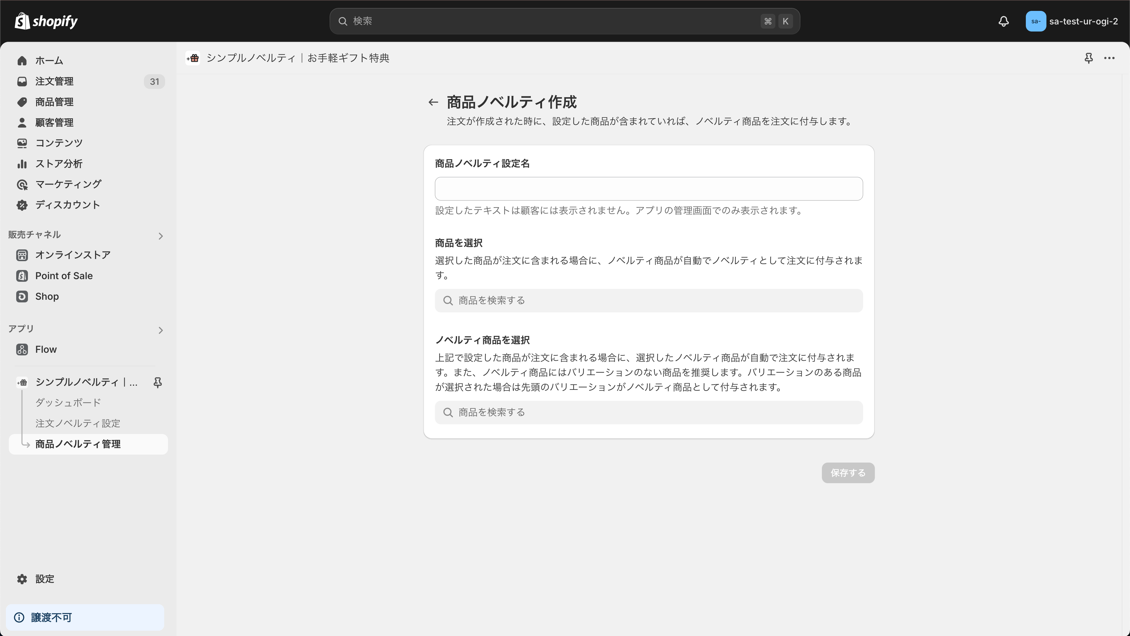Unpin シンプルノベルティ app in sidebar
1130x636 pixels.
click(x=157, y=382)
